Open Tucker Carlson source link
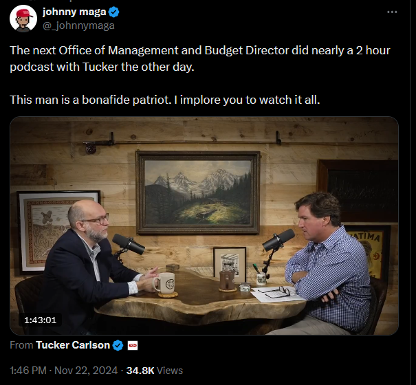This screenshot has width=416, height=385. pyautogui.click(x=73, y=345)
